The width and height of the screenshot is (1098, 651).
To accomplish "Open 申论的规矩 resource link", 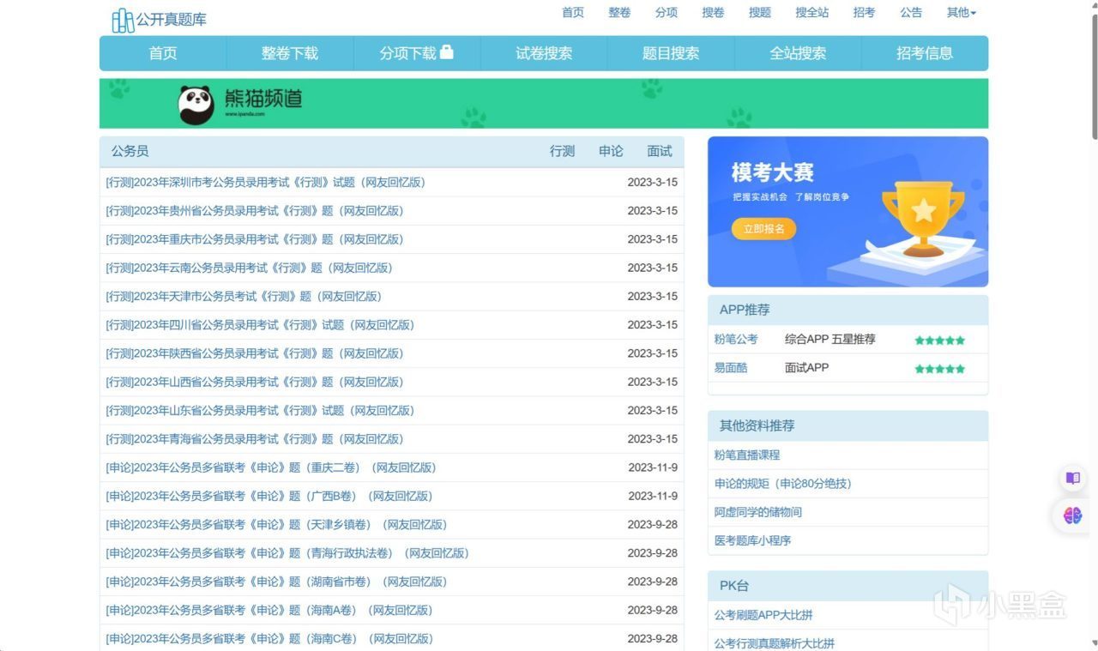I will [x=782, y=484].
